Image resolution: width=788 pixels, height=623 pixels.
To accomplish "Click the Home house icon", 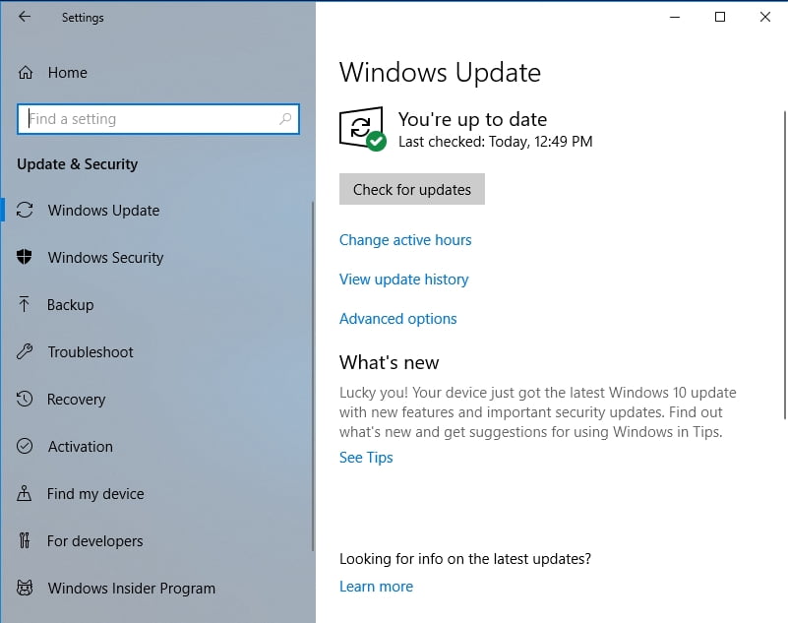I will pos(26,73).
